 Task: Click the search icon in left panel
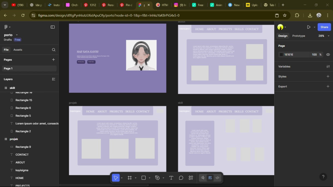pyautogui.click(x=54, y=50)
